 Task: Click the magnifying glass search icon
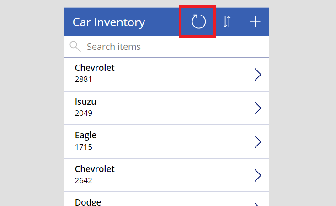pos(75,47)
